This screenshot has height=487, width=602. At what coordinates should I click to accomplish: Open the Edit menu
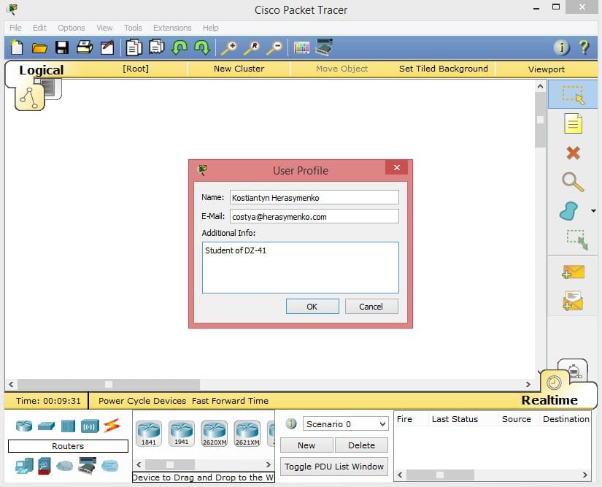point(39,28)
